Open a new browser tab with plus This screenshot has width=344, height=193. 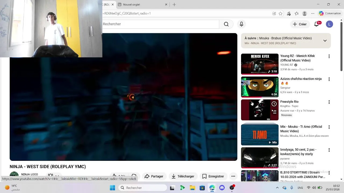coord(174,5)
